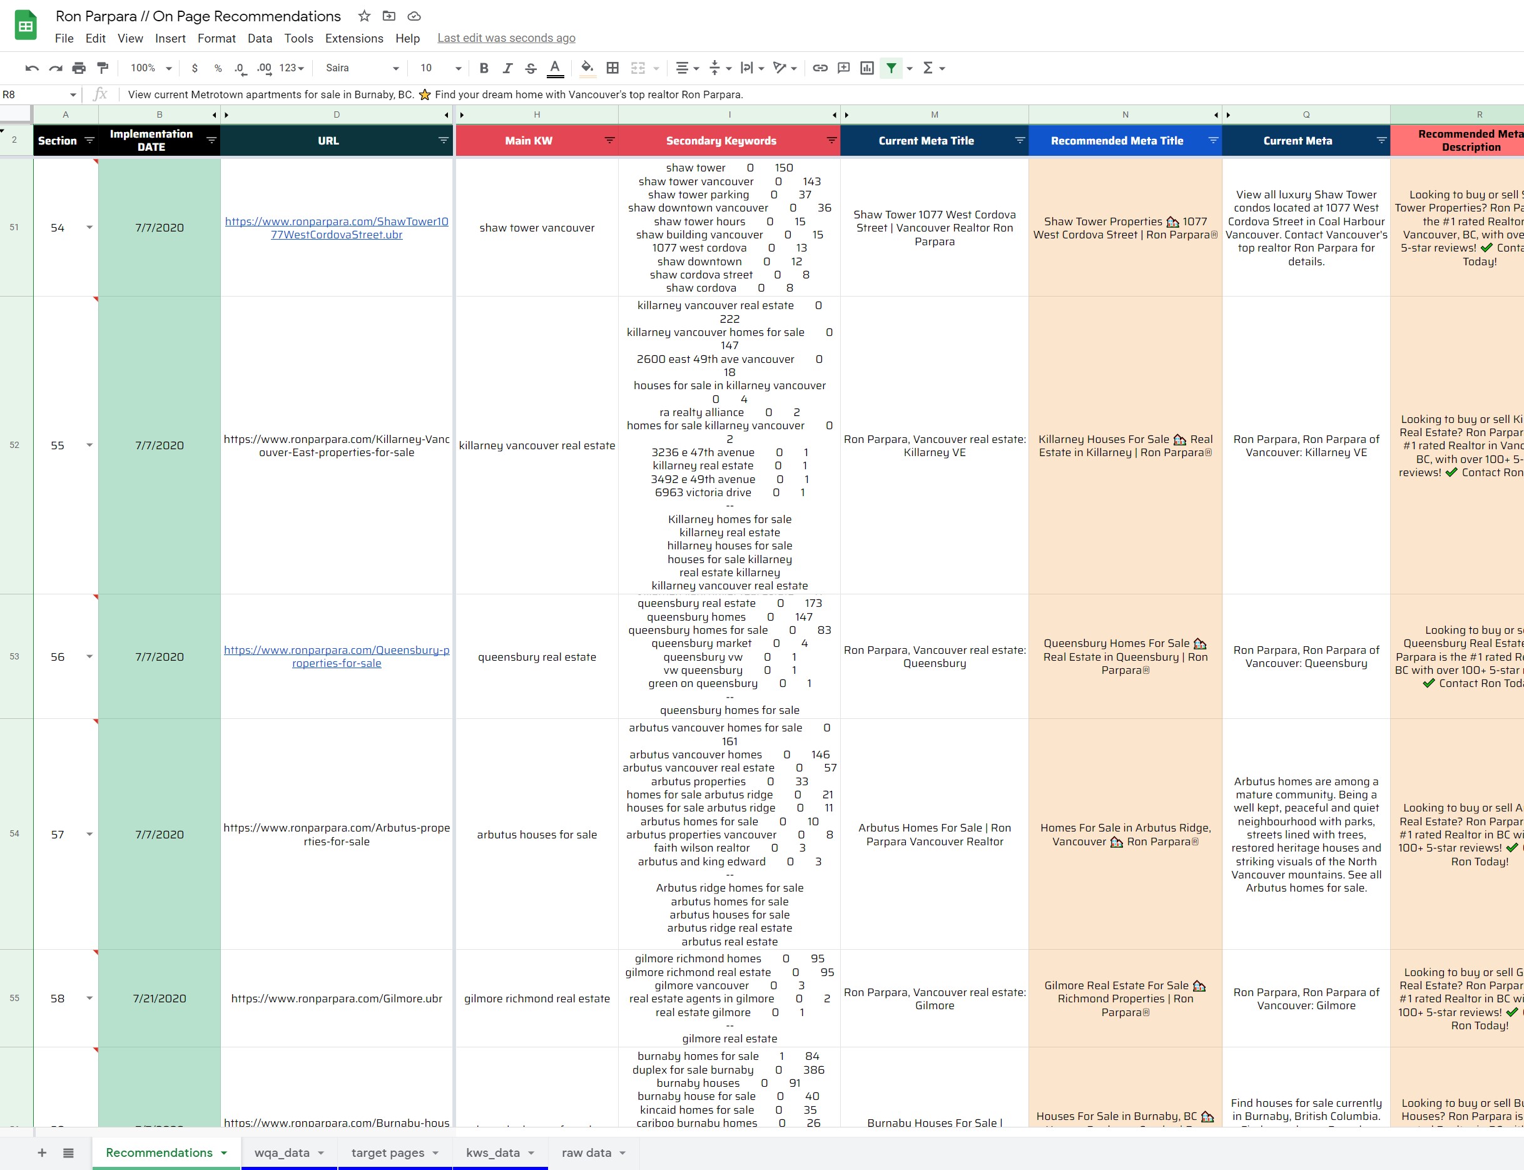Toggle the filter icon in toolbar

[x=891, y=68]
